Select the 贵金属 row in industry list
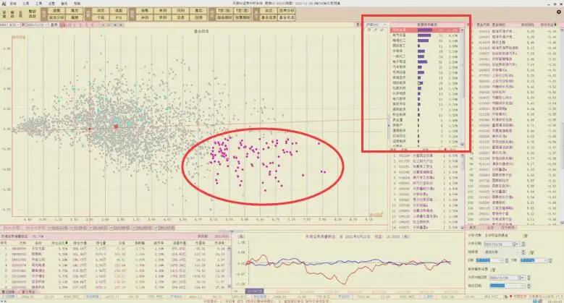 pos(425,120)
